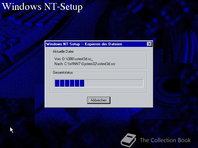Select the destination path C:\WINNT\System32\sstext3d.scr
Viewport: 198px width, 148px height.
point(90,64)
